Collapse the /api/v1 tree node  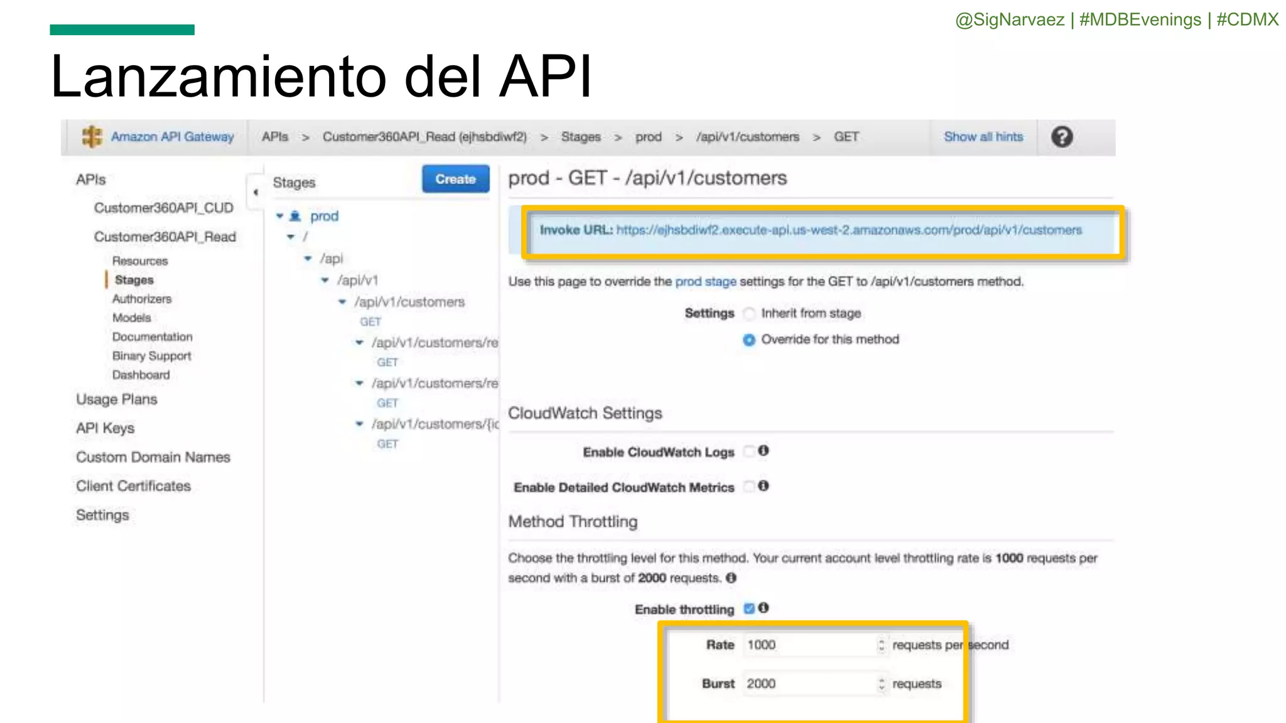[x=325, y=280]
